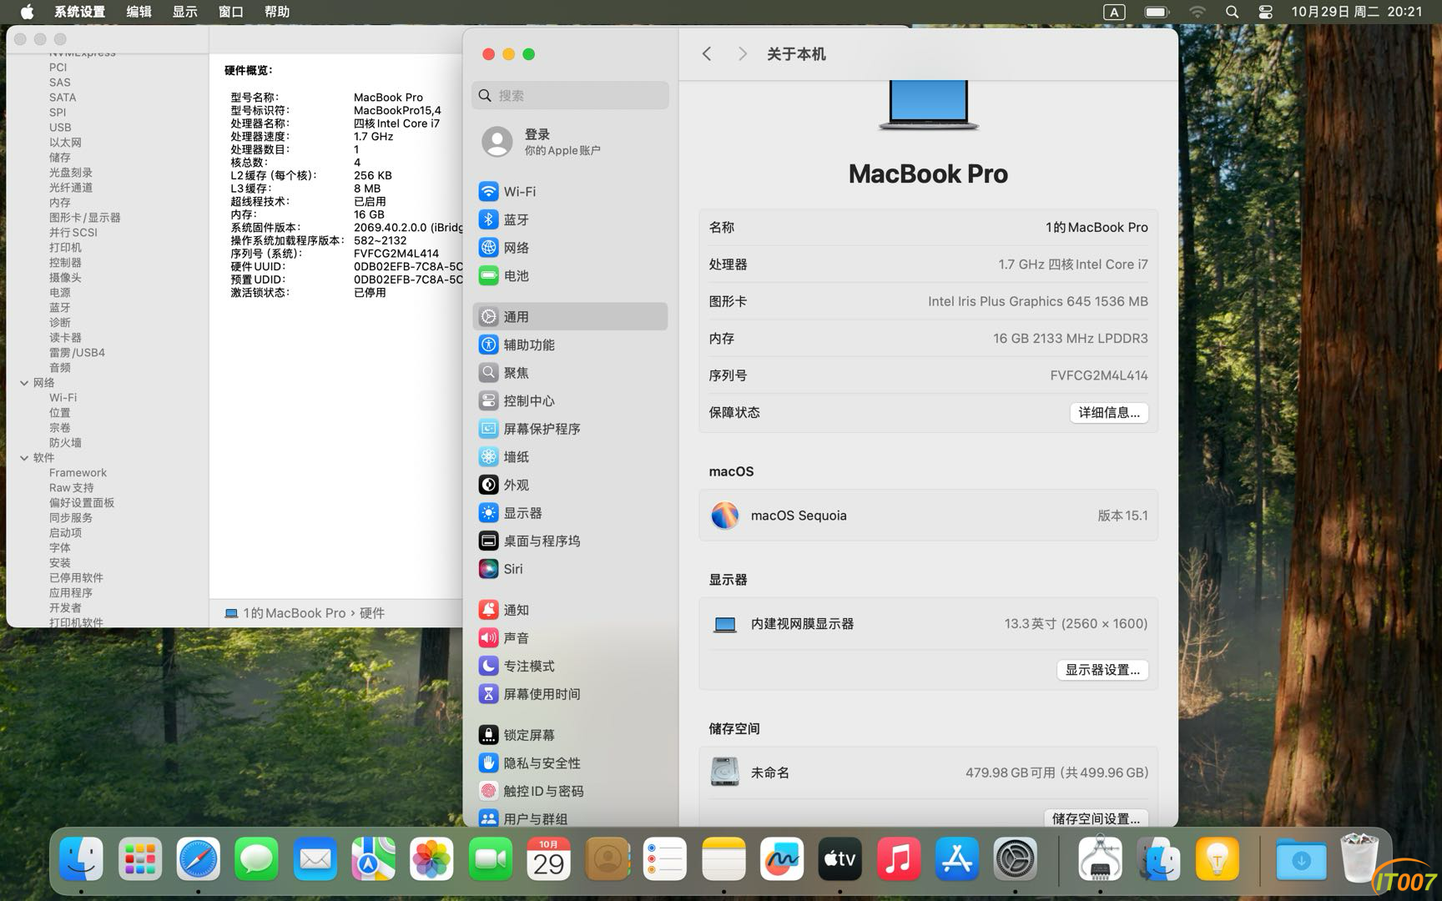This screenshot has width=1442, height=901.
Task: Open the 窗口 menu
Action: (x=231, y=12)
